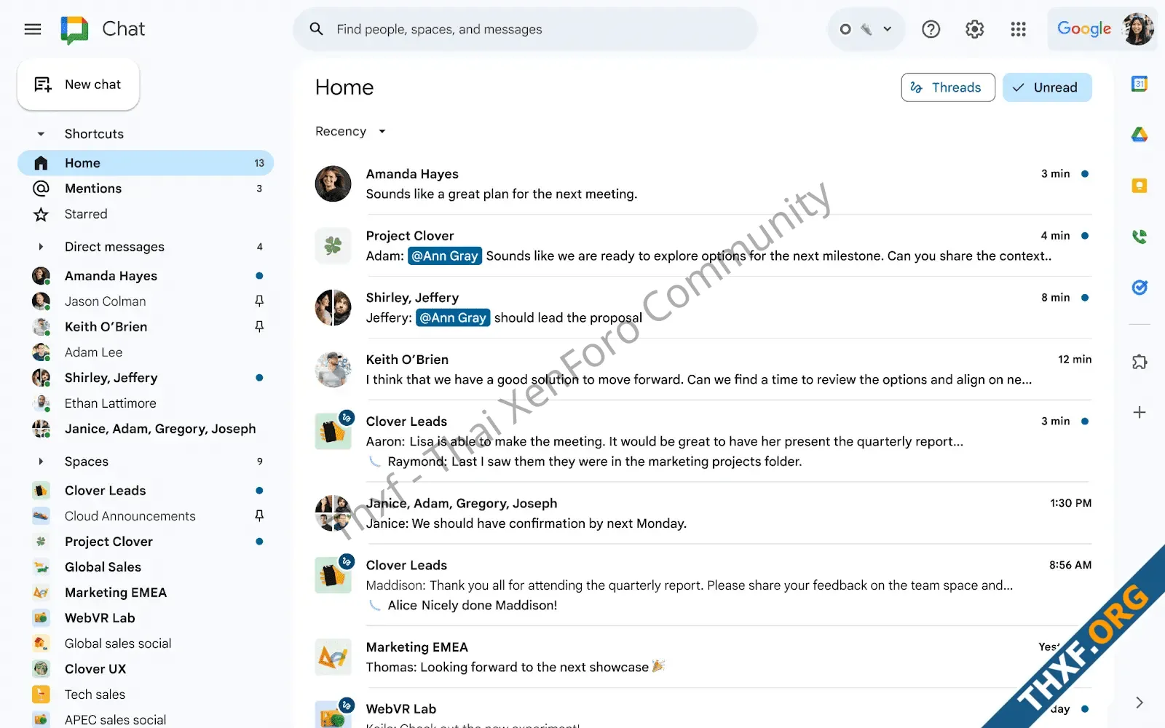The height and width of the screenshot is (728, 1165).
Task: Open the Alice Nicely done Maddison reply
Action: pyautogui.click(x=463, y=605)
